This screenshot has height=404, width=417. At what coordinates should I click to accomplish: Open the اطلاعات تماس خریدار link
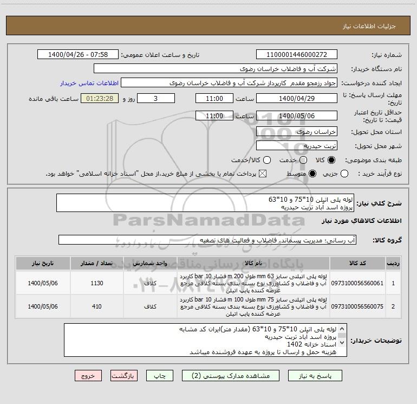89,83
